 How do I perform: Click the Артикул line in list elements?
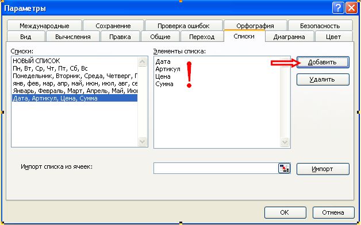pyautogui.click(x=168, y=69)
